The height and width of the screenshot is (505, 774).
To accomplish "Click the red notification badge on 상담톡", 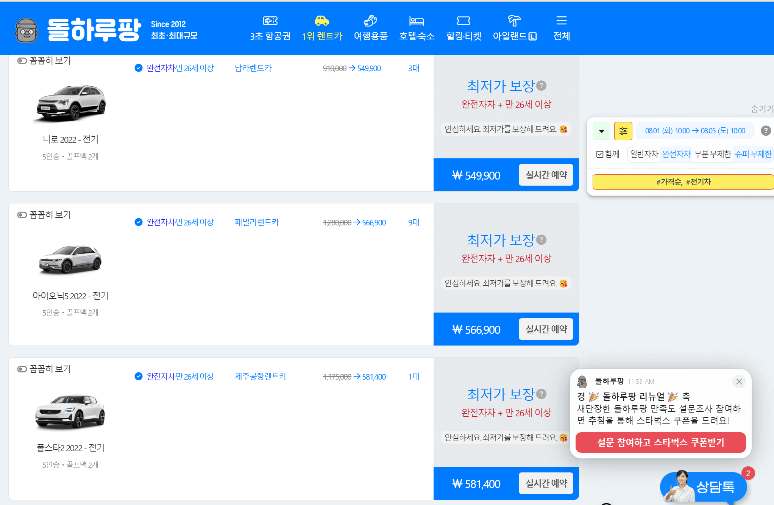I will (x=748, y=473).
